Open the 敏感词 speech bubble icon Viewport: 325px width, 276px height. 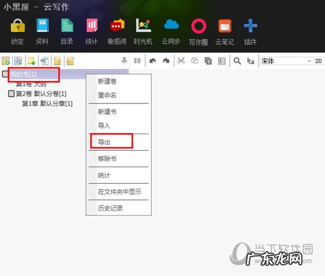(117, 25)
